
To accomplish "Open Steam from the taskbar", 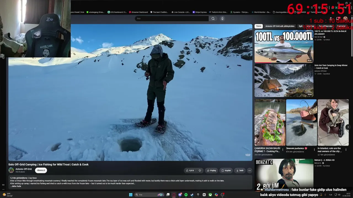I will click(192, 195).
